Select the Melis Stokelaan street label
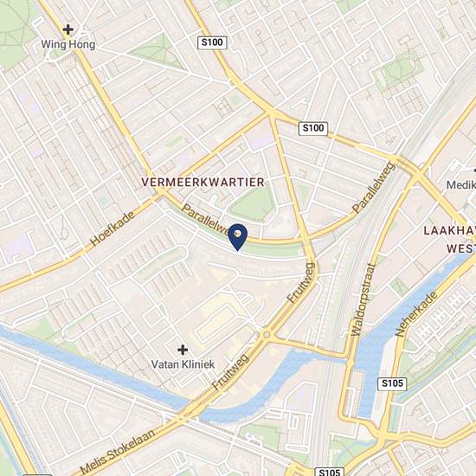 pyautogui.click(x=118, y=451)
